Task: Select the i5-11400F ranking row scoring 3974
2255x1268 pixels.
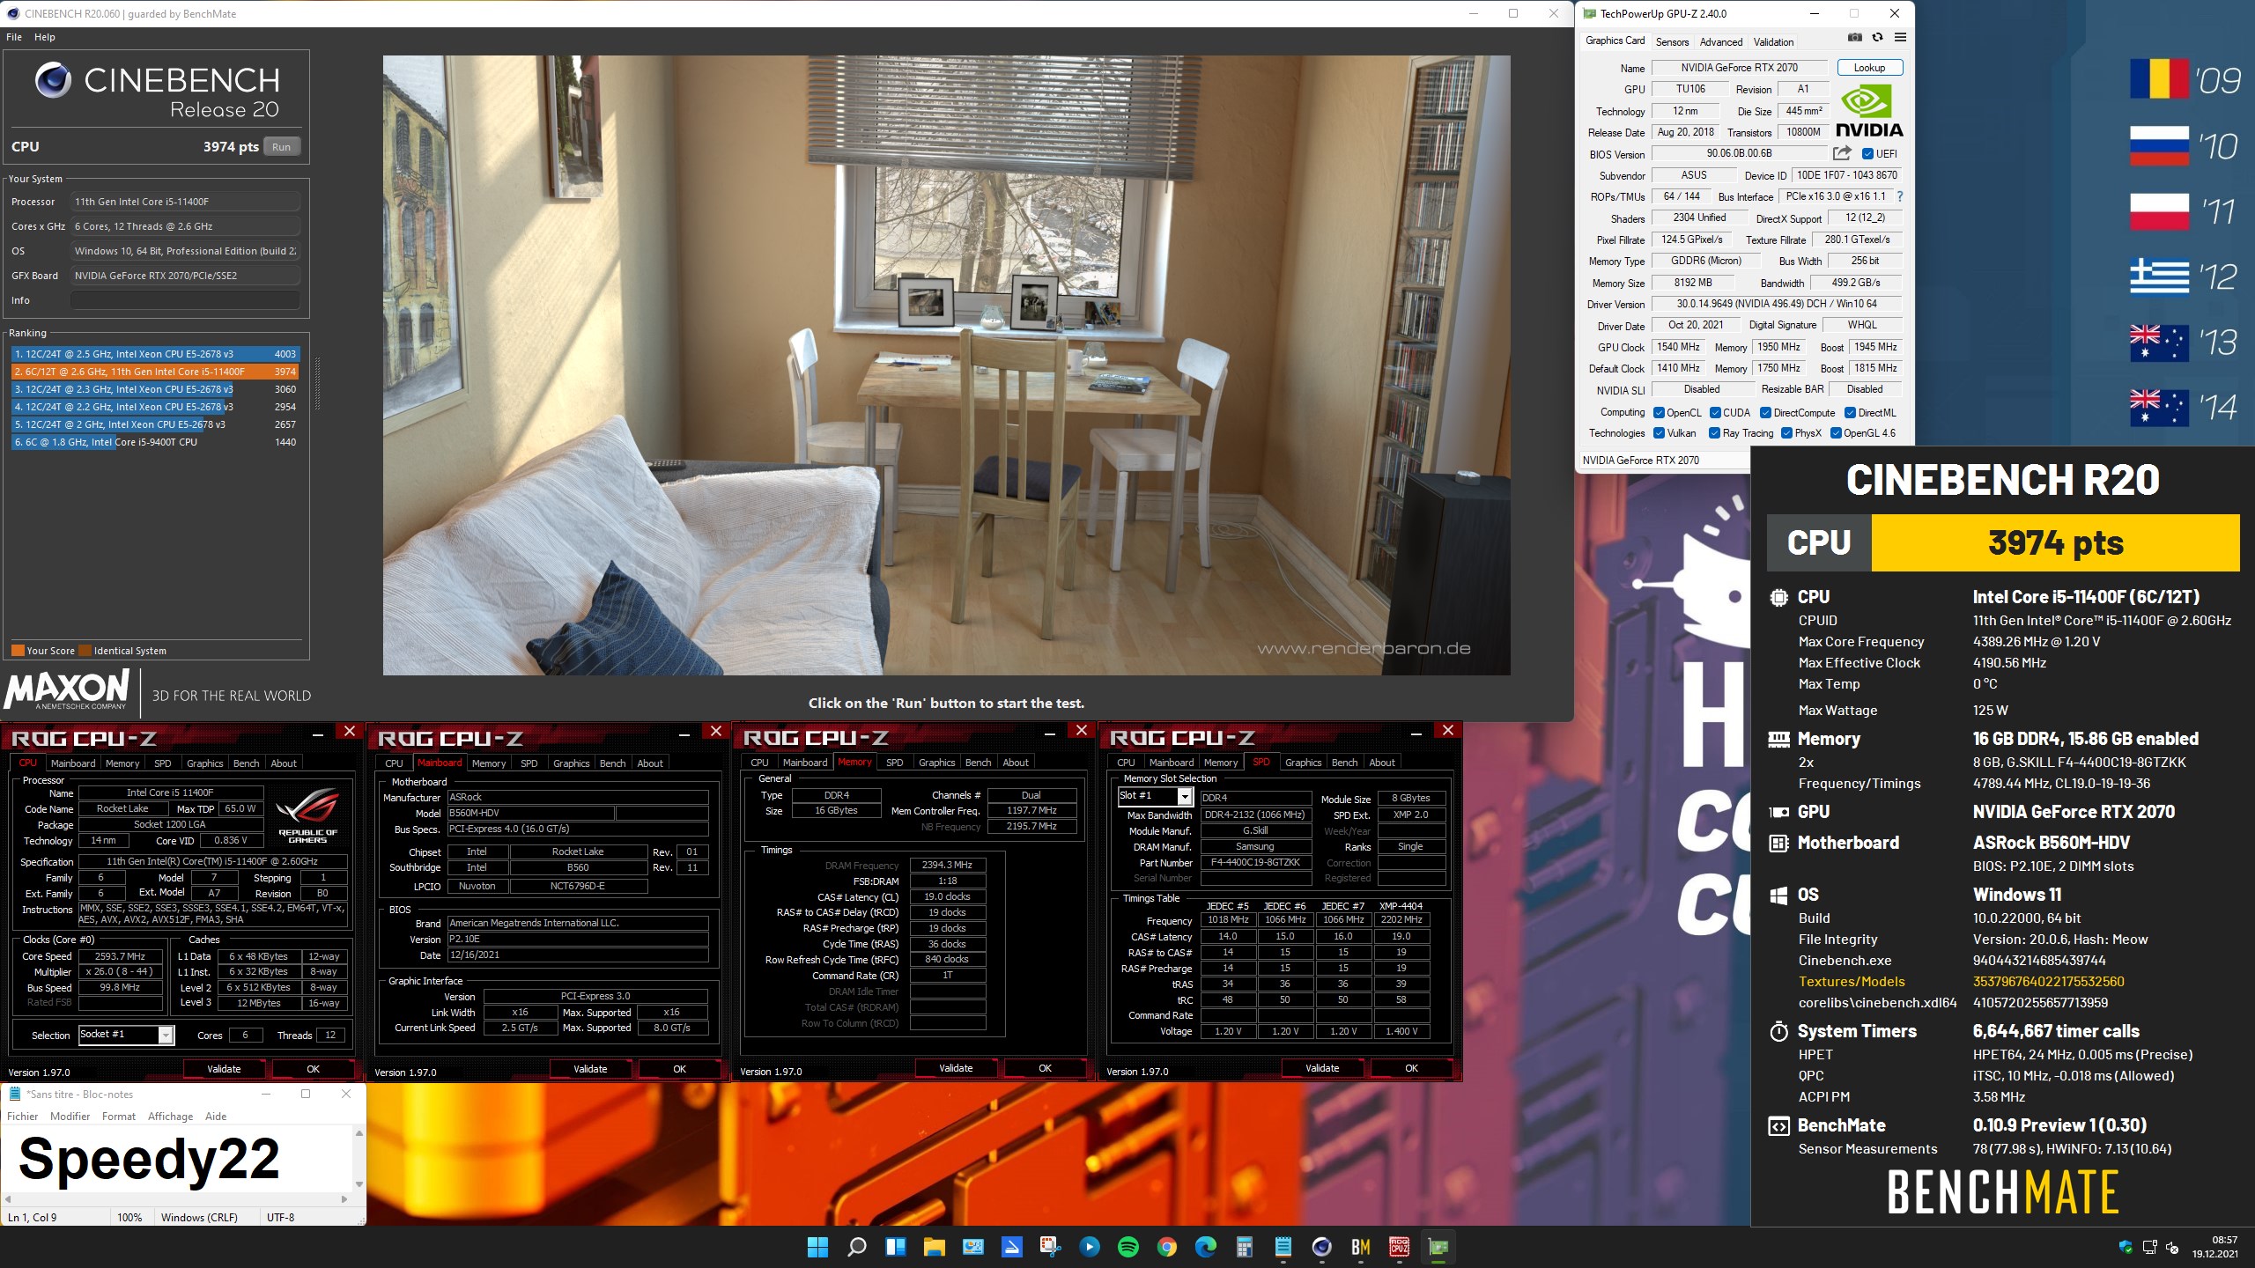Action: pos(156,372)
